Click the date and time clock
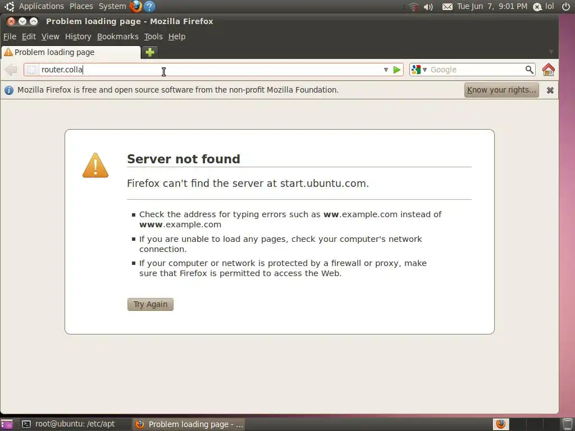This screenshot has width=575, height=431. point(492,6)
